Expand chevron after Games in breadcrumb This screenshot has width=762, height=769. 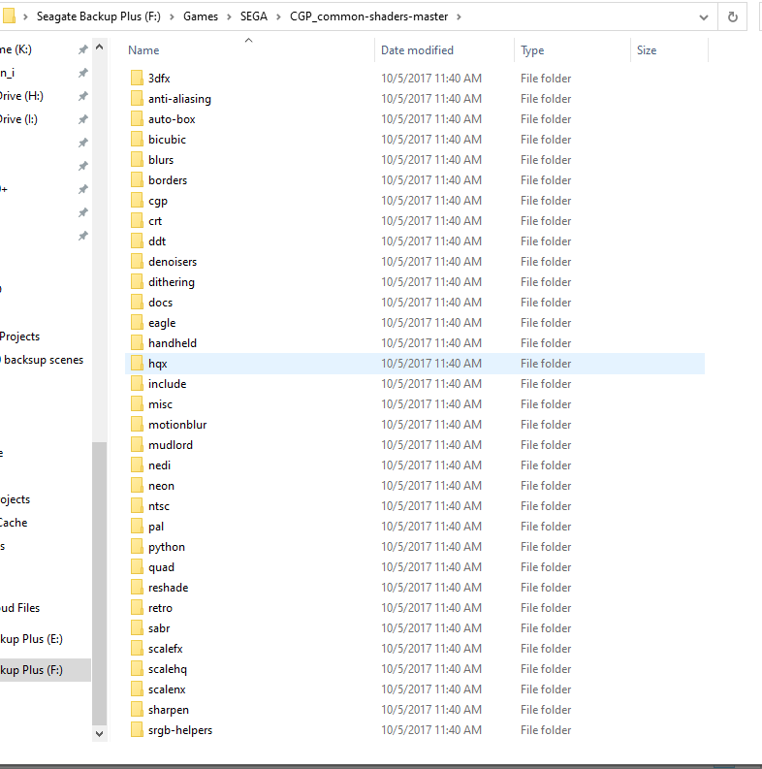[x=229, y=16]
